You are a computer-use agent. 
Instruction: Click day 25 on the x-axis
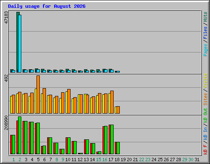point(160,159)
